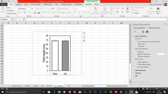The image size is (168, 94).
Task: Click the Otomatik Toplam sigma icon
Action: 132,8
